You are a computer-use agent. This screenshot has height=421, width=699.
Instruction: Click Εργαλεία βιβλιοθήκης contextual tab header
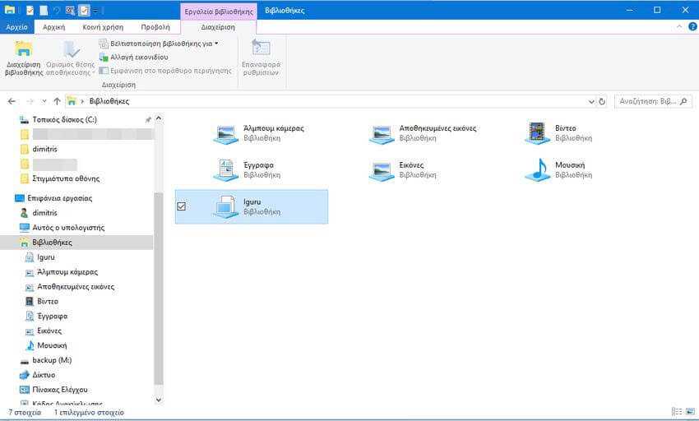pyautogui.click(x=219, y=12)
